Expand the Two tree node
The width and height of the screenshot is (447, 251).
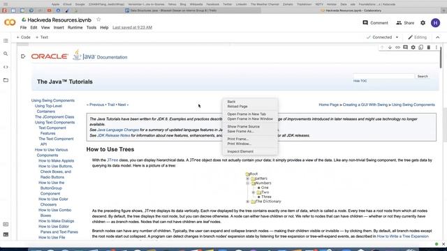(254, 192)
